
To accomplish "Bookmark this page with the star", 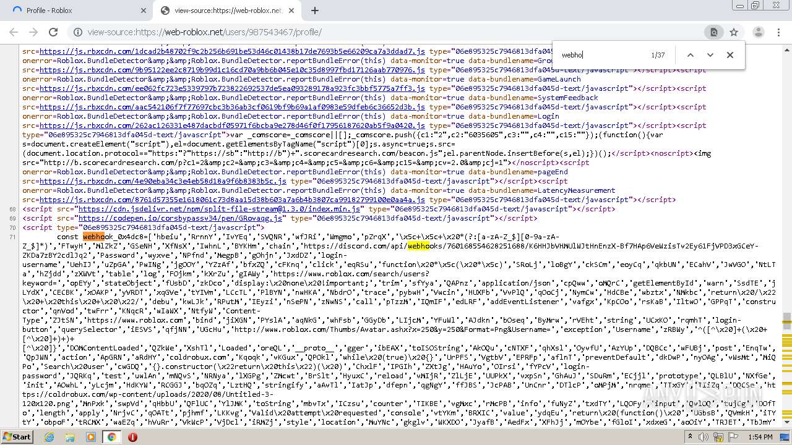I will point(734,32).
